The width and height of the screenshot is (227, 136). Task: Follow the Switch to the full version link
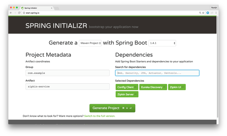(x=100, y=116)
